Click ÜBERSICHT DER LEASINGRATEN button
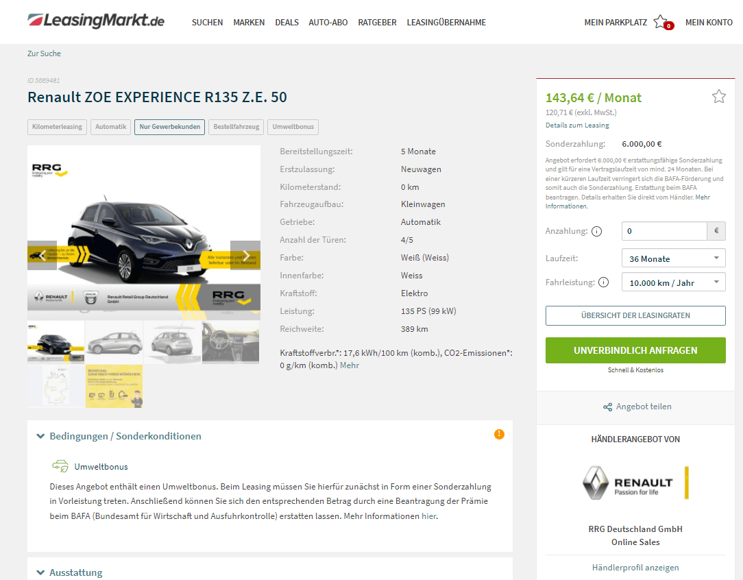This screenshot has width=743, height=580. tap(635, 315)
